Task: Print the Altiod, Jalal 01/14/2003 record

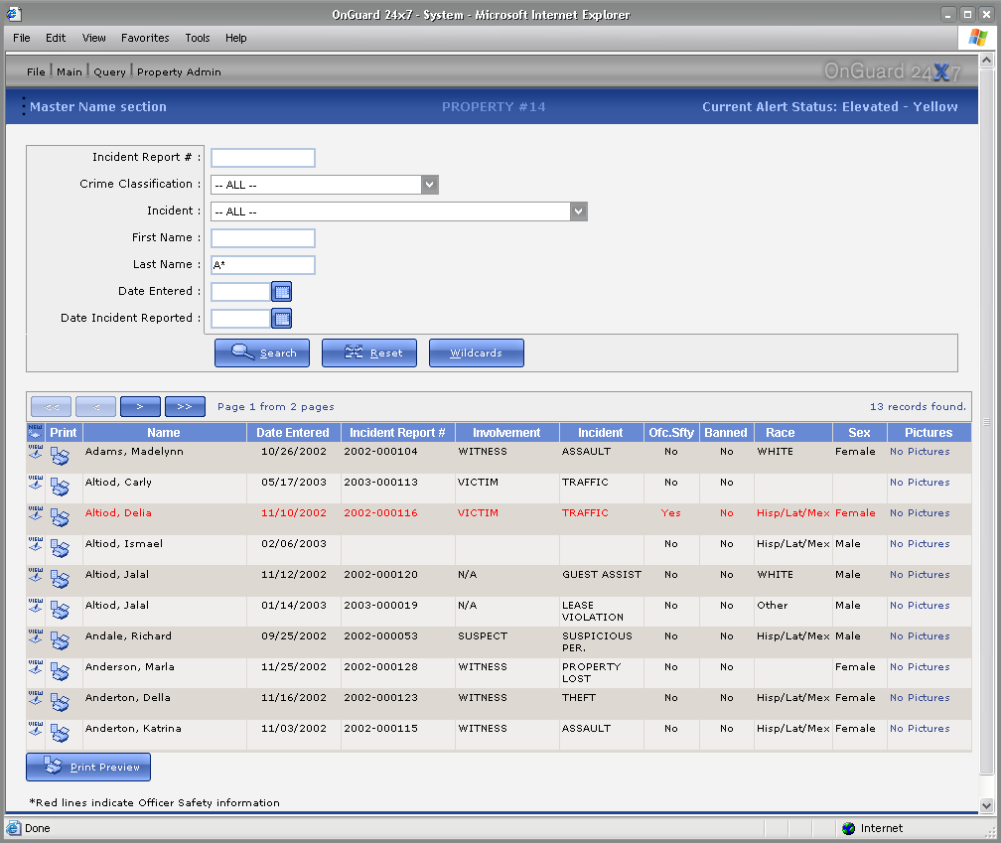Action: click(x=60, y=610)
